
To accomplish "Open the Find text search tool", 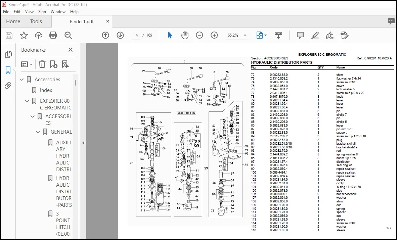I will 68,35.
